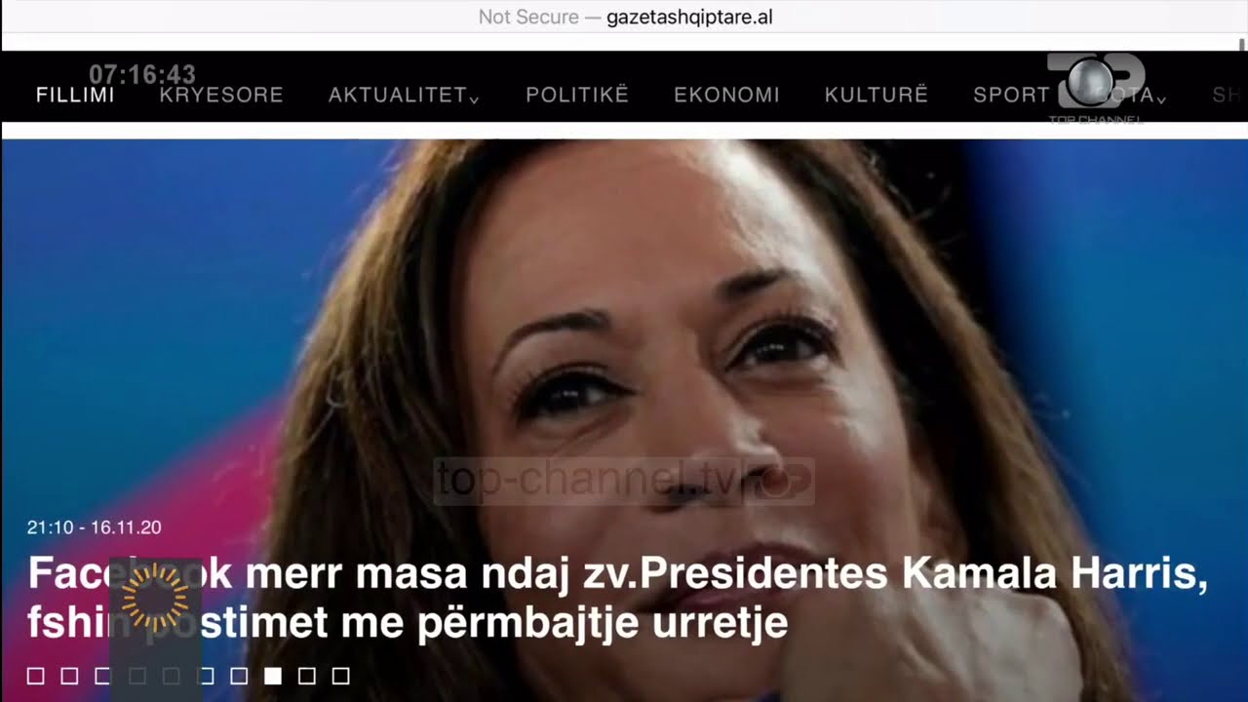Viewport: 1248px width, 702px height.
Task: Open the Kamala Harris Facebook headline article
Action: [x=618, y=599]
